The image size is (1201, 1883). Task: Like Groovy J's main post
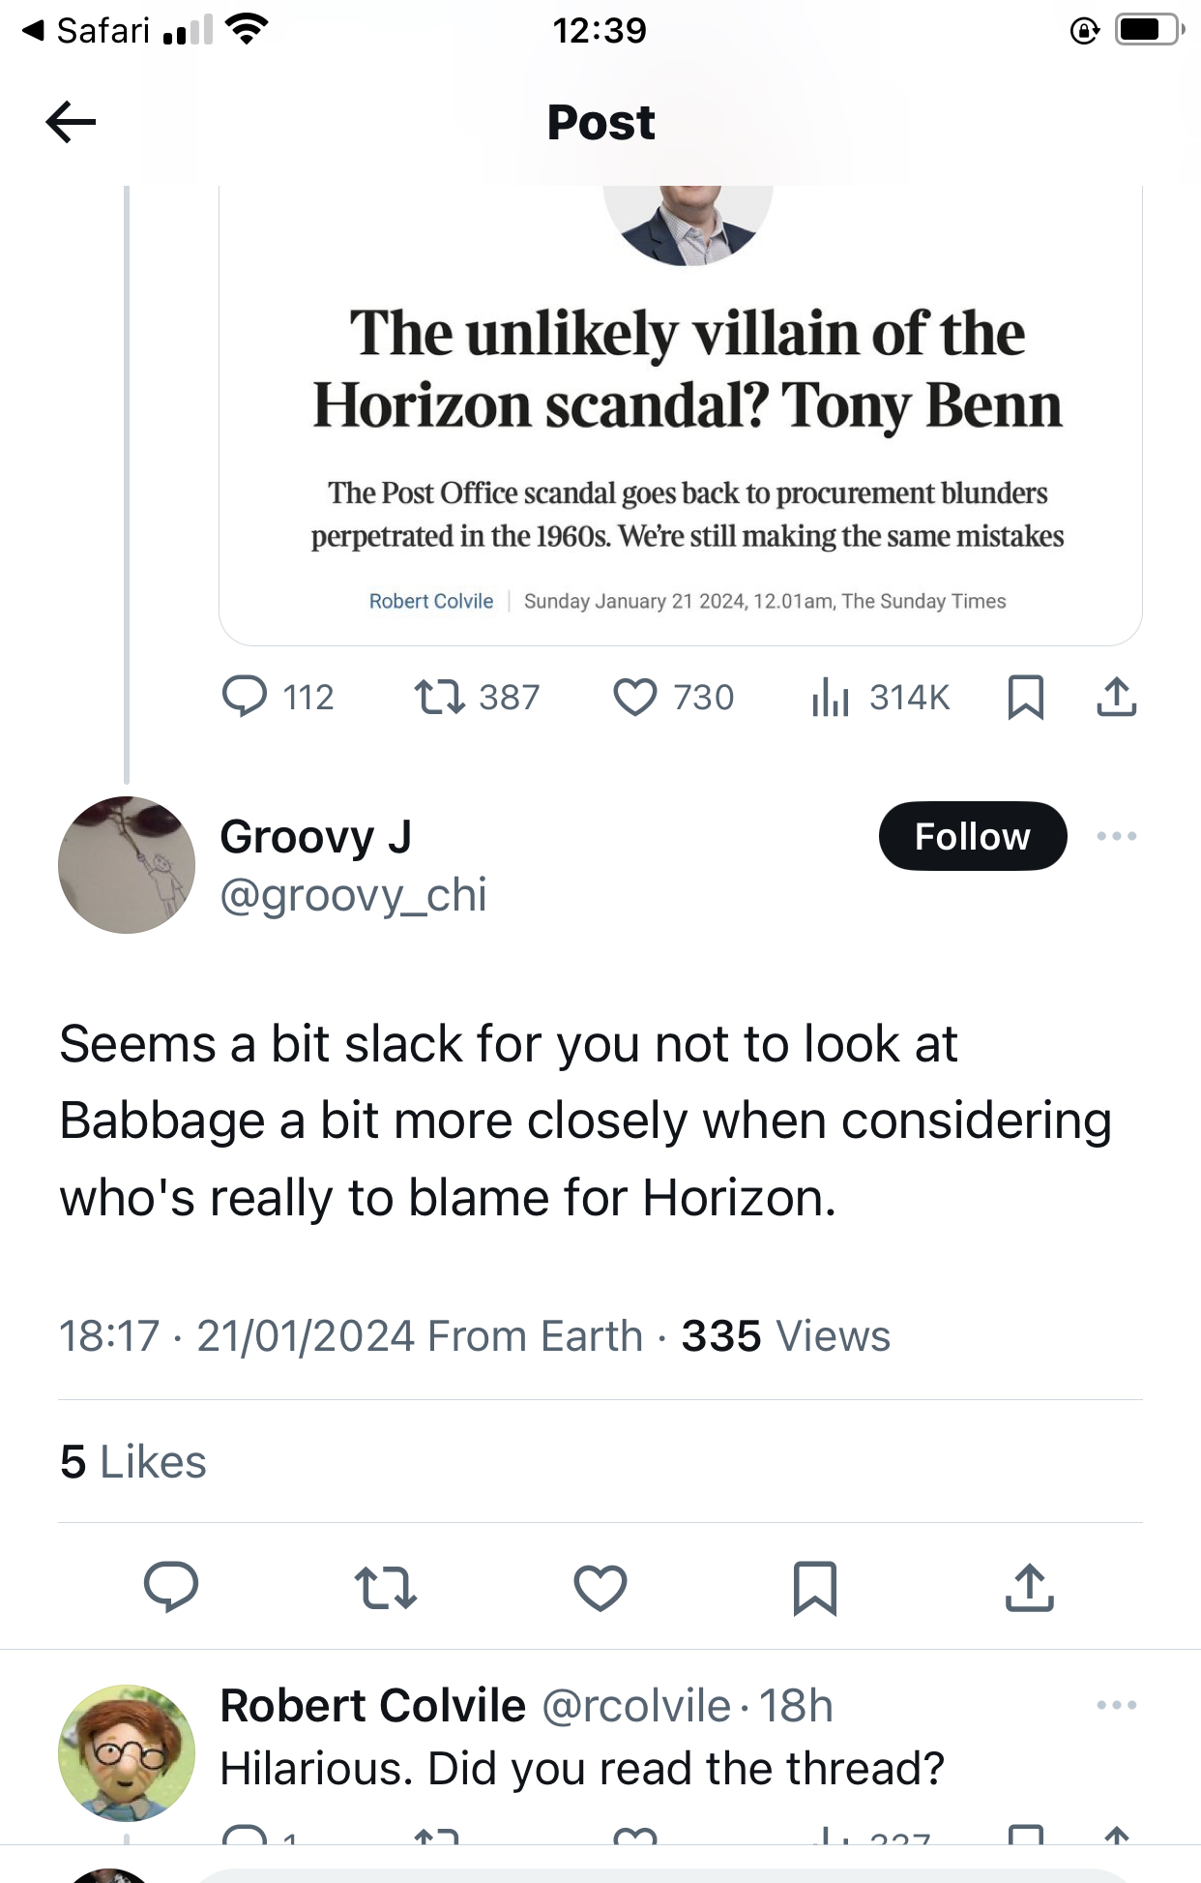pyautogui.click(x=600, y=1587)
